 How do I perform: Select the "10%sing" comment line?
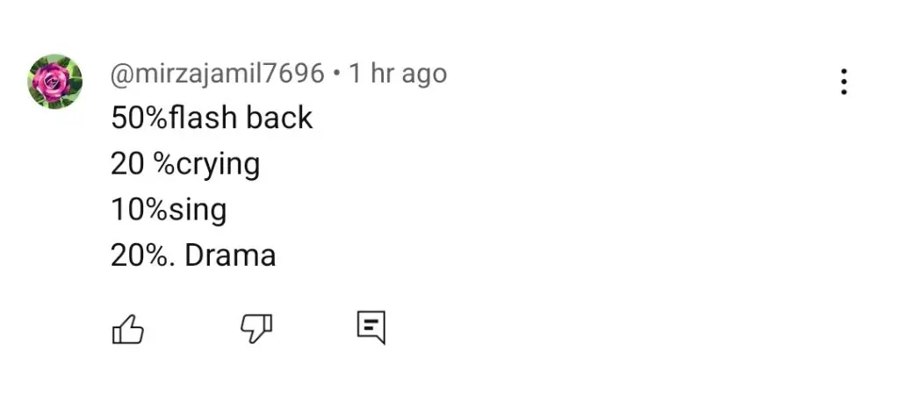click(x=169, y=211)
